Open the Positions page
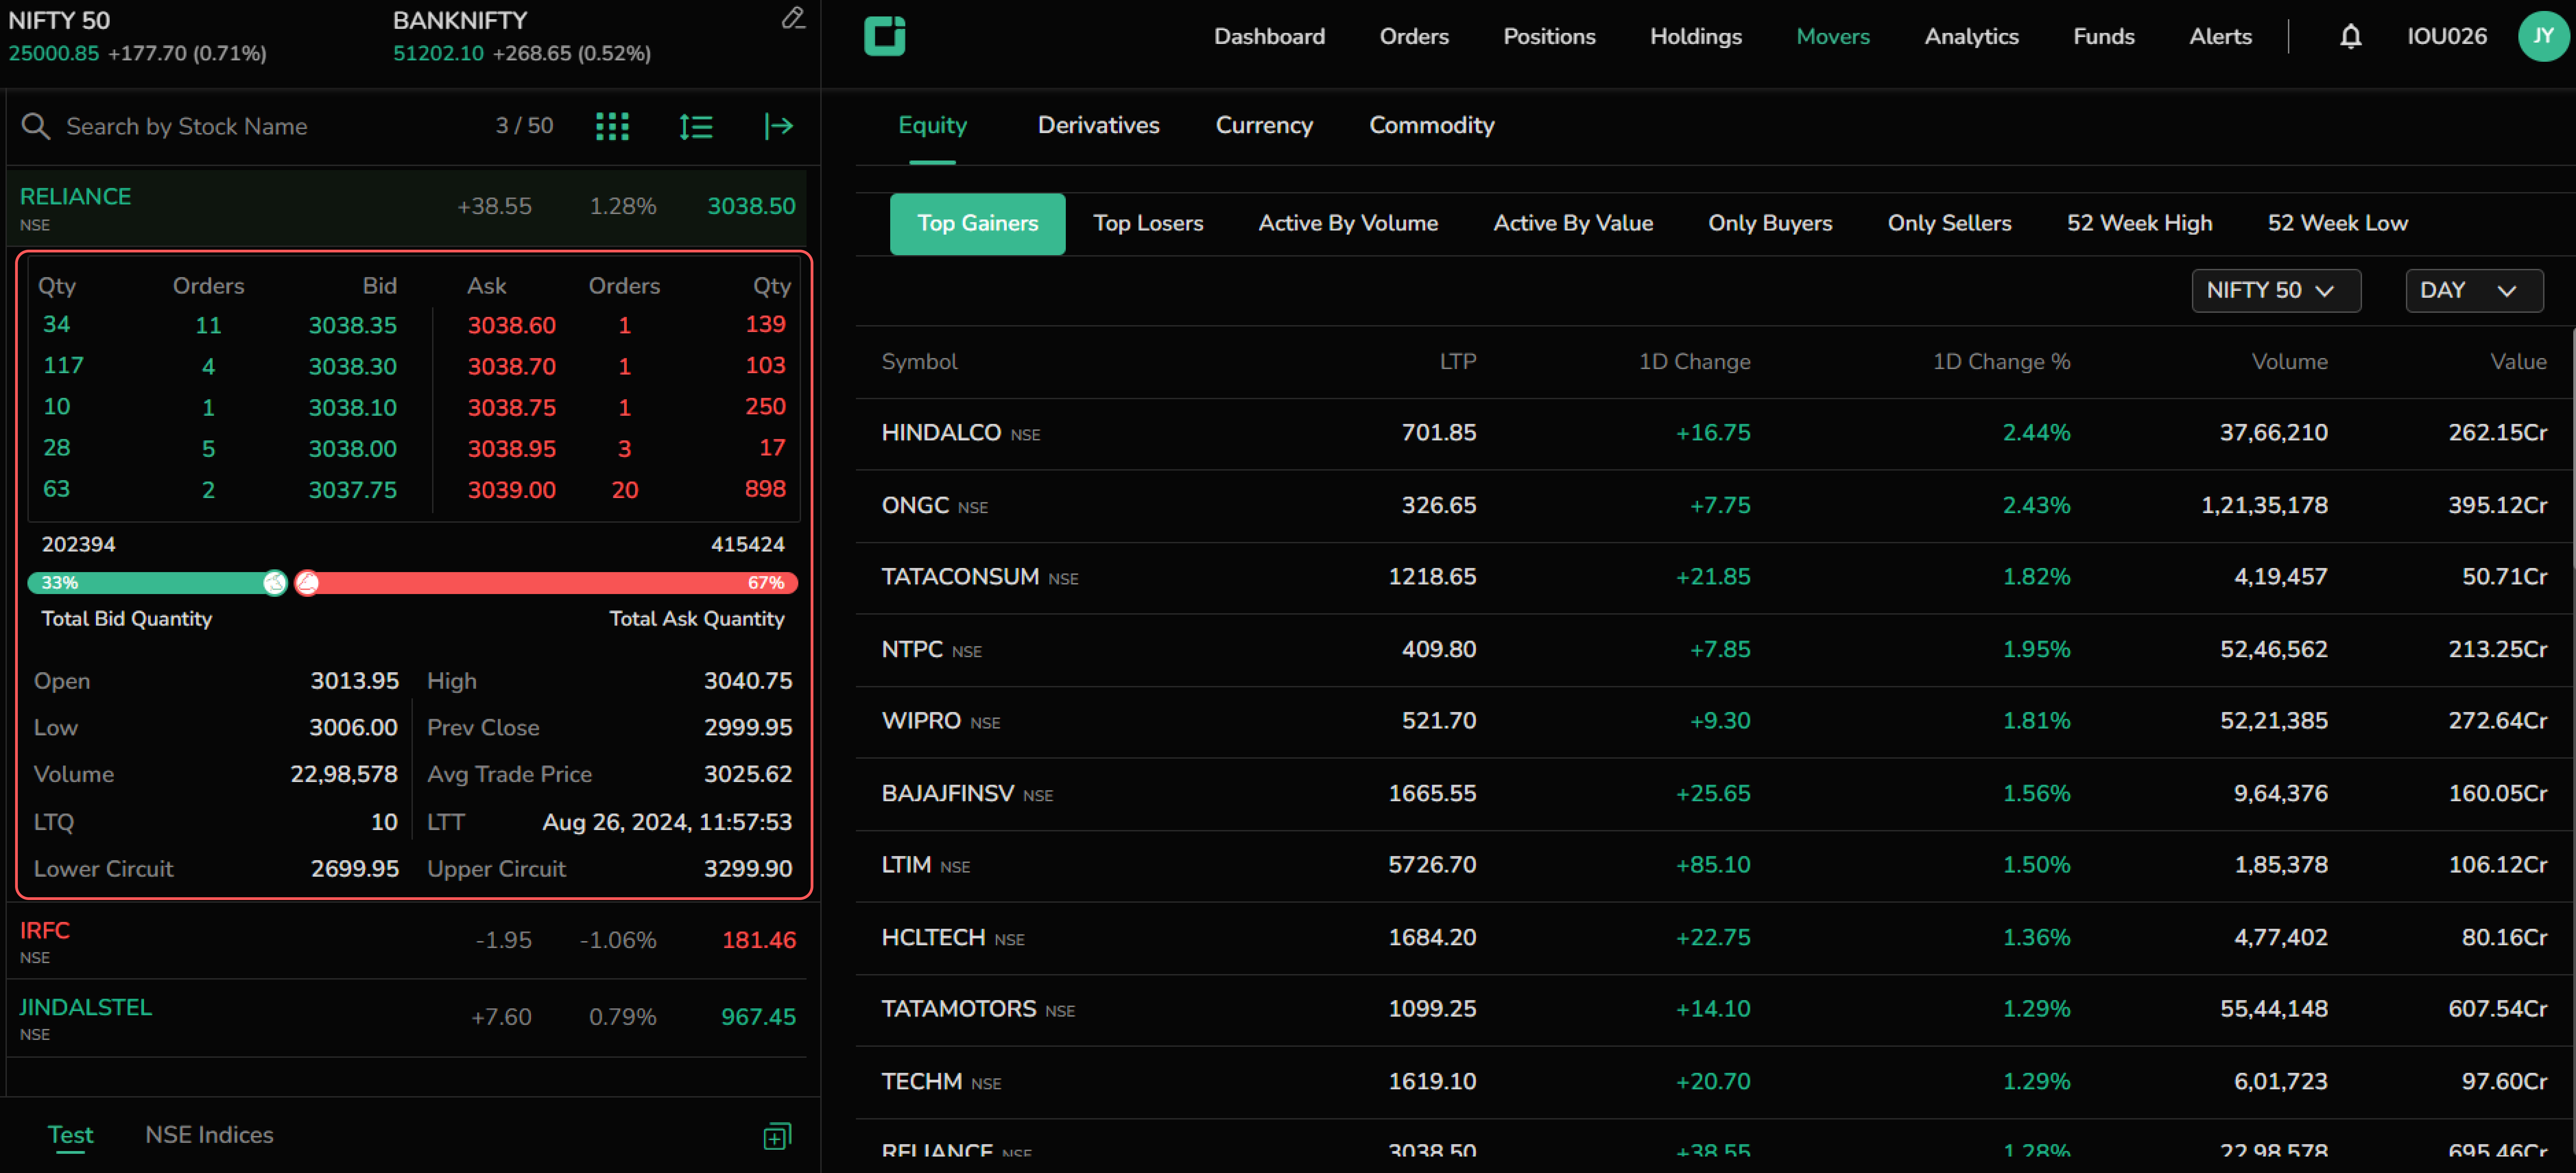This screenshot has height=1173, width=2576. point(1549,37)
